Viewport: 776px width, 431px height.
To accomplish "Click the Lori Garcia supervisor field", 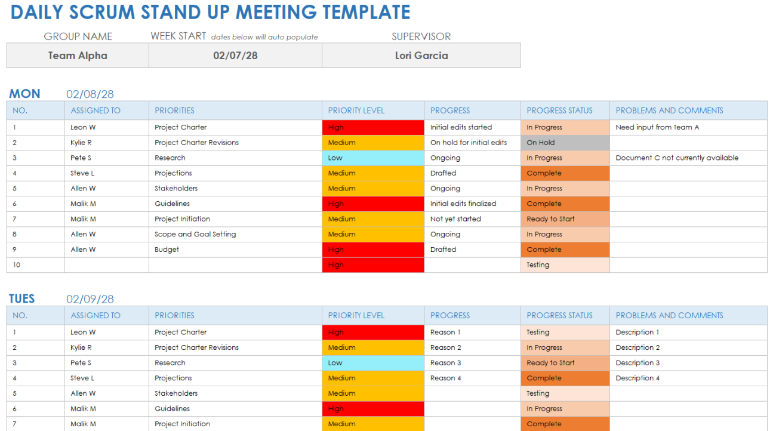I will click(421, 56).
